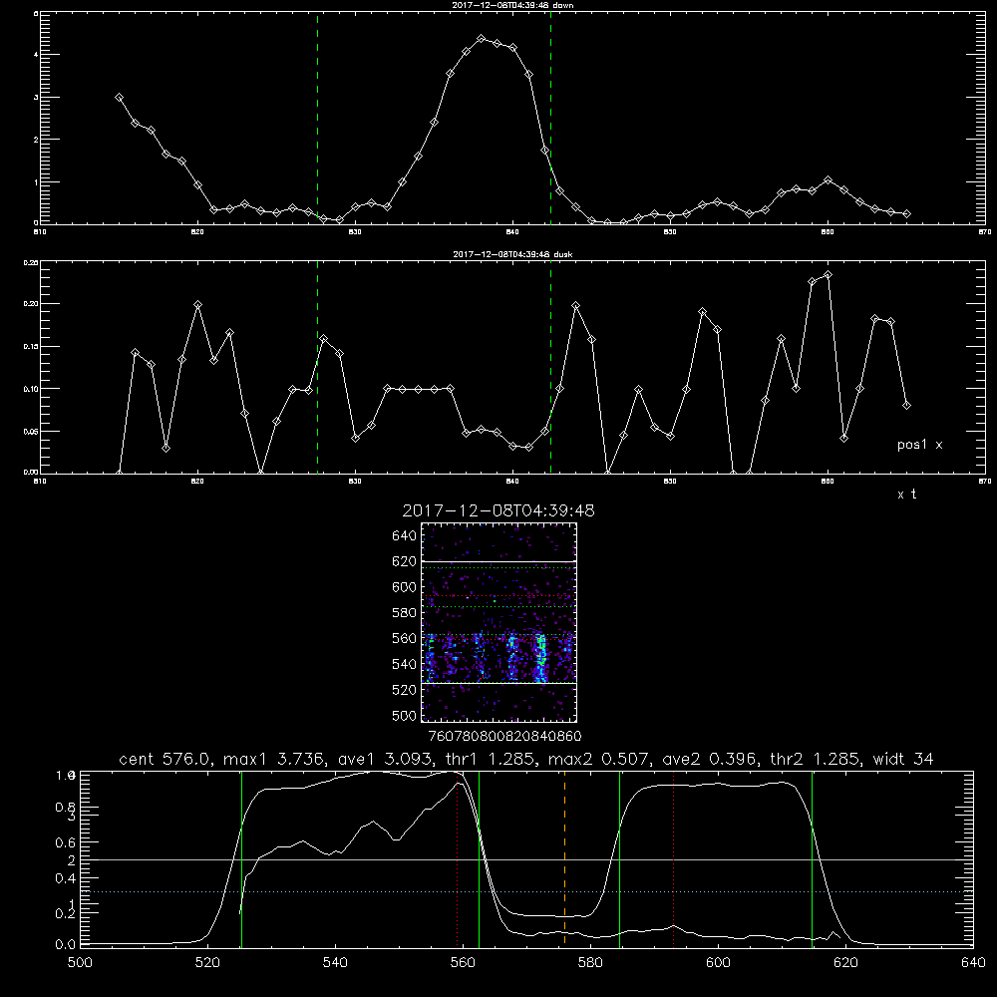Click the first diamond marker of the dawn curve

119,98
